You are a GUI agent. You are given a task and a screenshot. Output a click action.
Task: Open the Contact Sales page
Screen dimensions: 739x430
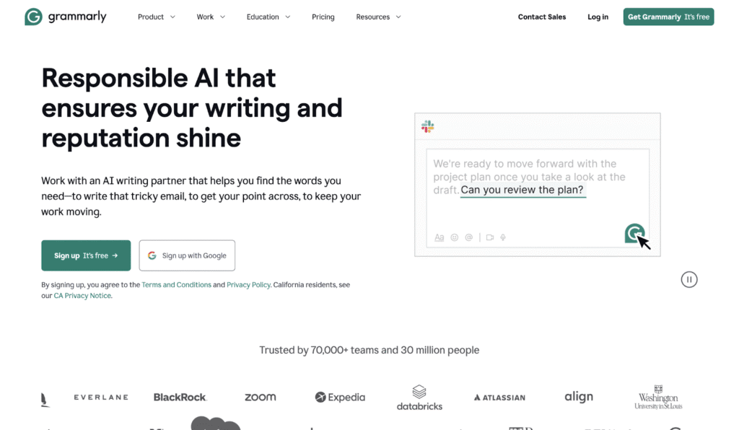[x=542, y=17]
